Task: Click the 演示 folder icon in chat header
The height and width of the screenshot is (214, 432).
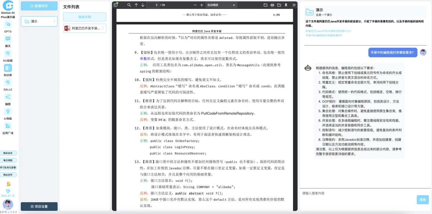Action: pos(310,12)
